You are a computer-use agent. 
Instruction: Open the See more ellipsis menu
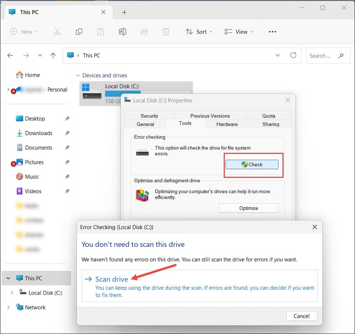click(272, 32)
